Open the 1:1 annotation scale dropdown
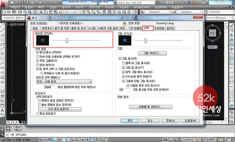The height and width of the screenshot is (142, 235). tap(188, 140)
